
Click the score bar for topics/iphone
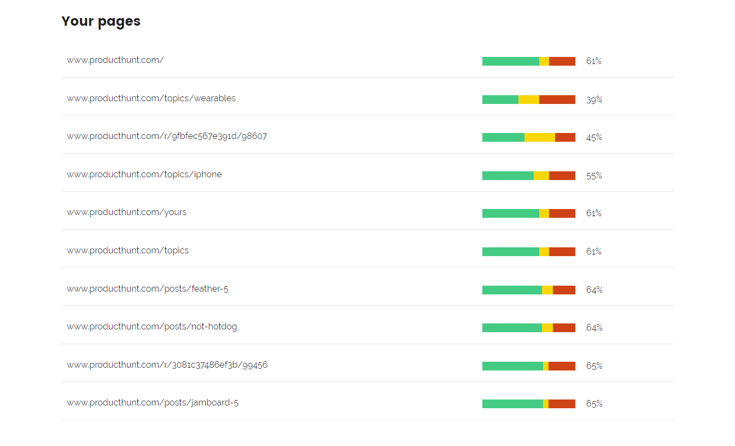tap(529, 176)
